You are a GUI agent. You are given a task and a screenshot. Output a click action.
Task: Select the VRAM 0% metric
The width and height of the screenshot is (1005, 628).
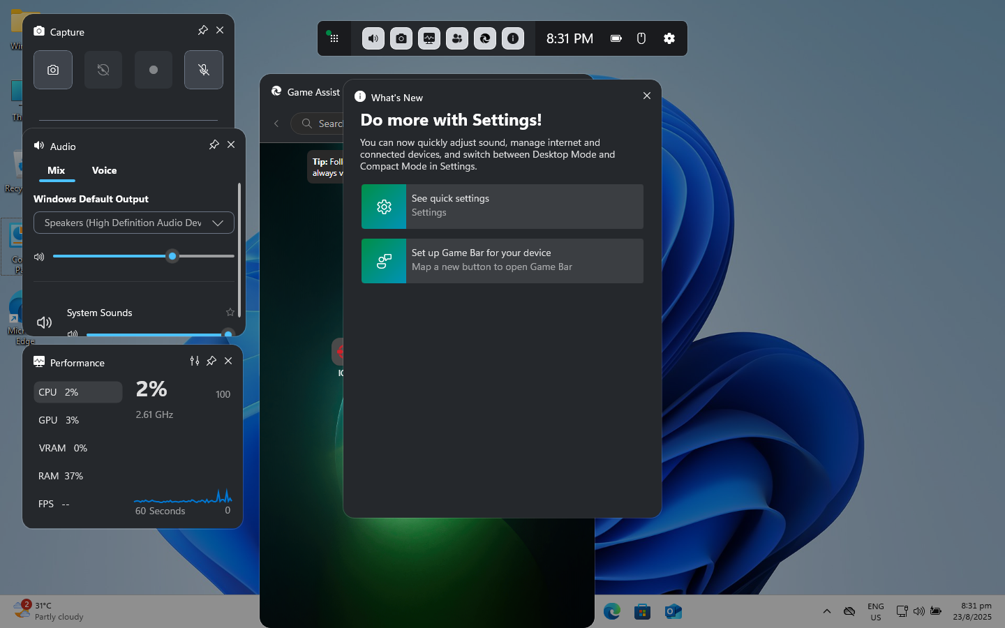pyautogui.click(x=78, y=448)
